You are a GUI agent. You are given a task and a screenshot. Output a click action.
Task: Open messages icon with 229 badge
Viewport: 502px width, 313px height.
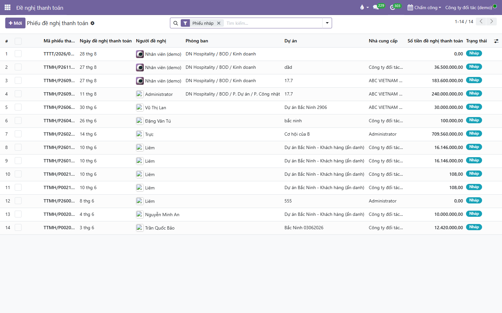point(378,7)
